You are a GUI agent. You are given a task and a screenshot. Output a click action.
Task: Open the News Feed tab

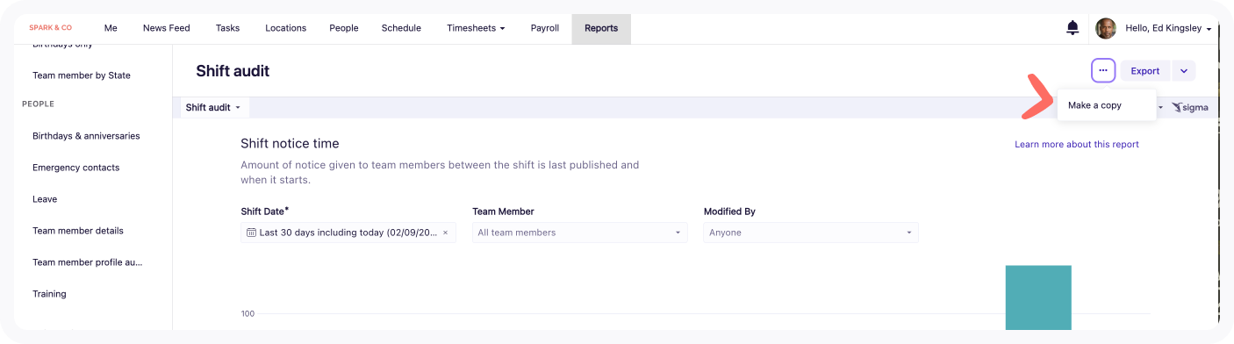point(167,28)
